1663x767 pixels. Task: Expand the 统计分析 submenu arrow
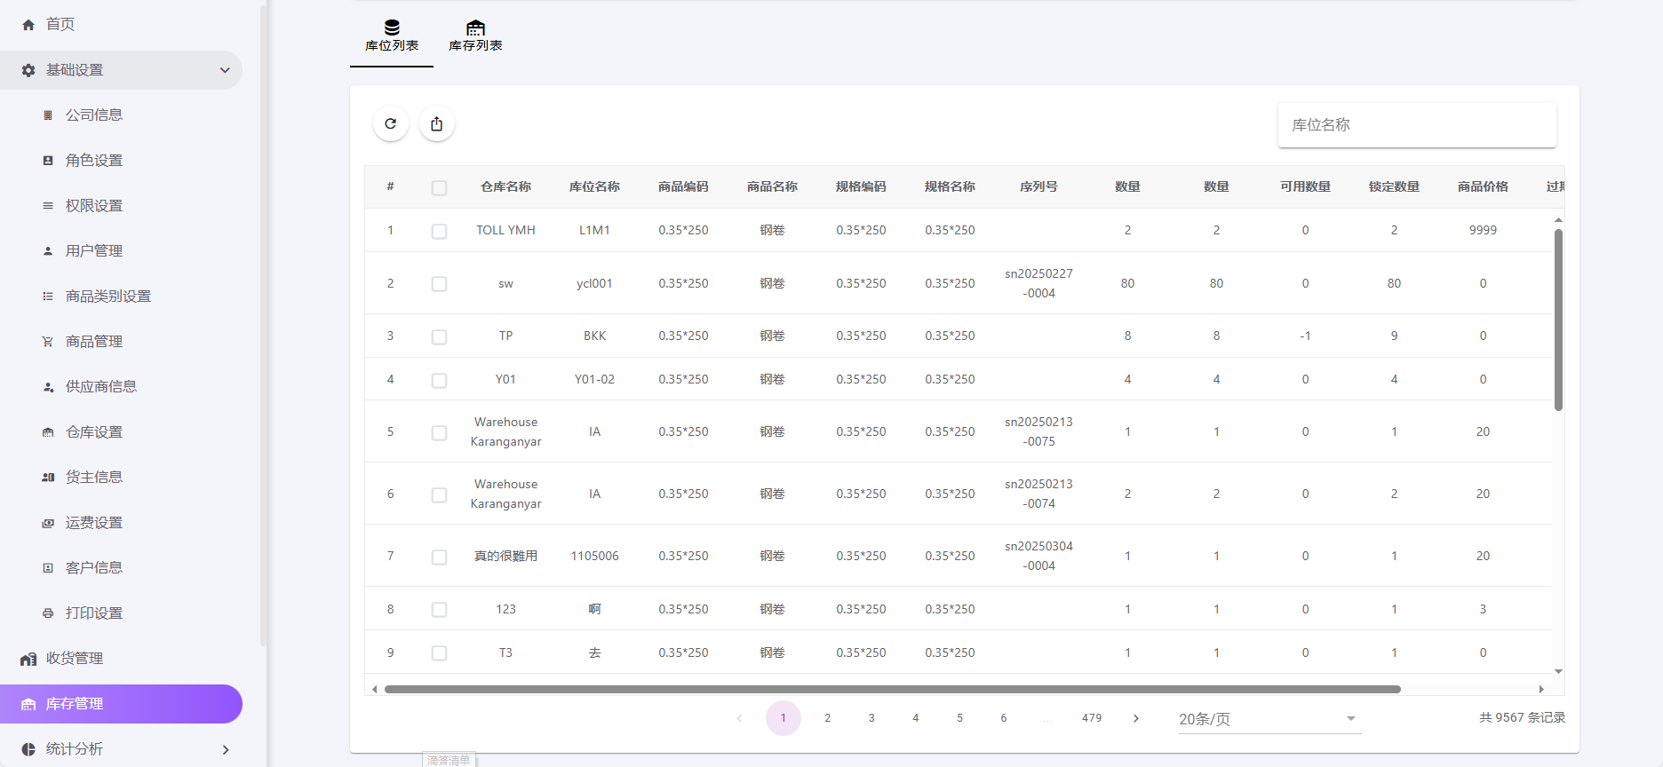(x=225, y=749)
